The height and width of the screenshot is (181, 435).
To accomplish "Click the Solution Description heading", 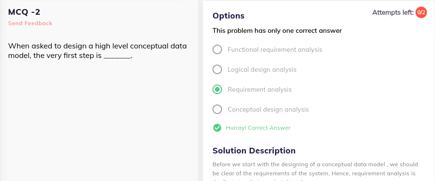I will [x=254, y=151].
